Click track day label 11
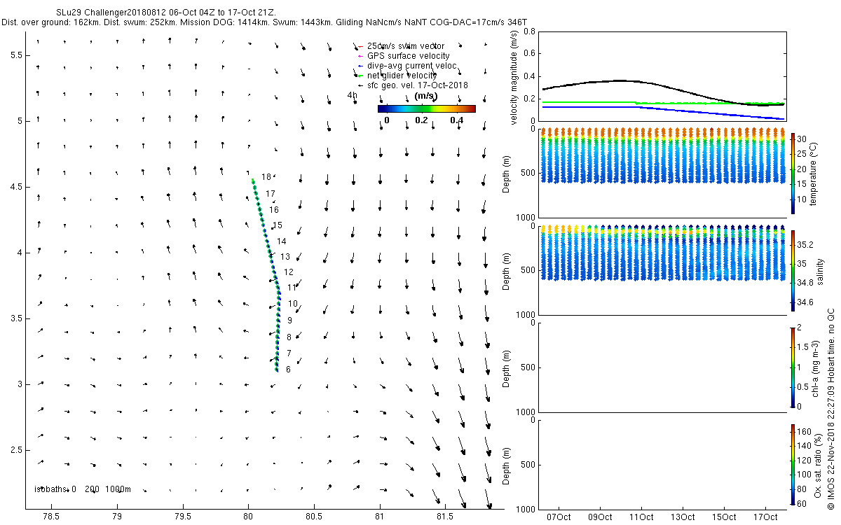This screenshot has width=841, height=525. pyautogui.click(x=292, y=288)
